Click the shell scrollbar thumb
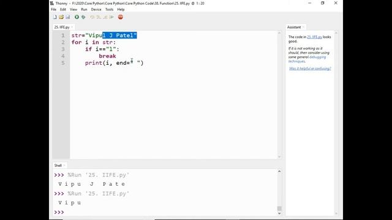 (279, 208)
